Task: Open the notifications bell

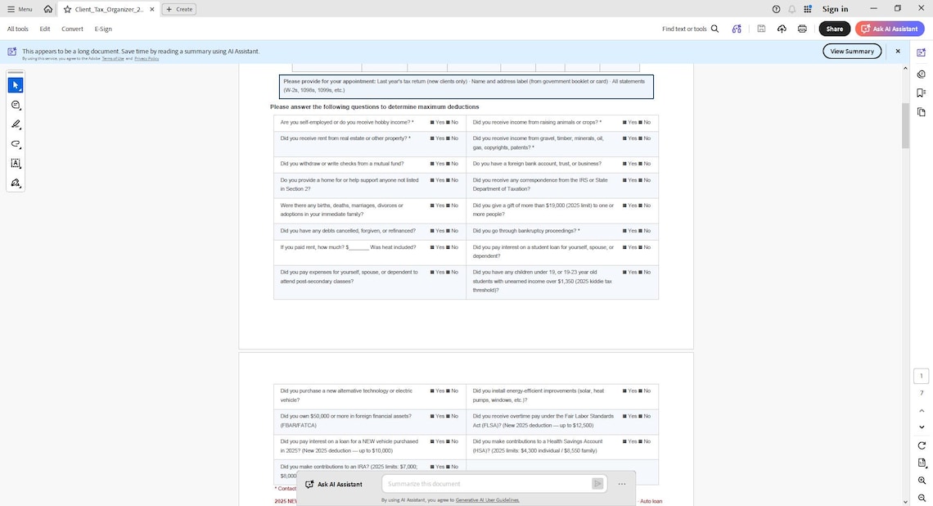Action: pos(792,9)
